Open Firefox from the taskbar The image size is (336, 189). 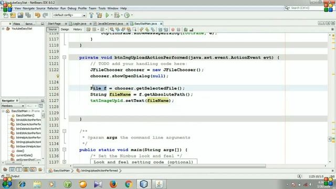(113, 184)
